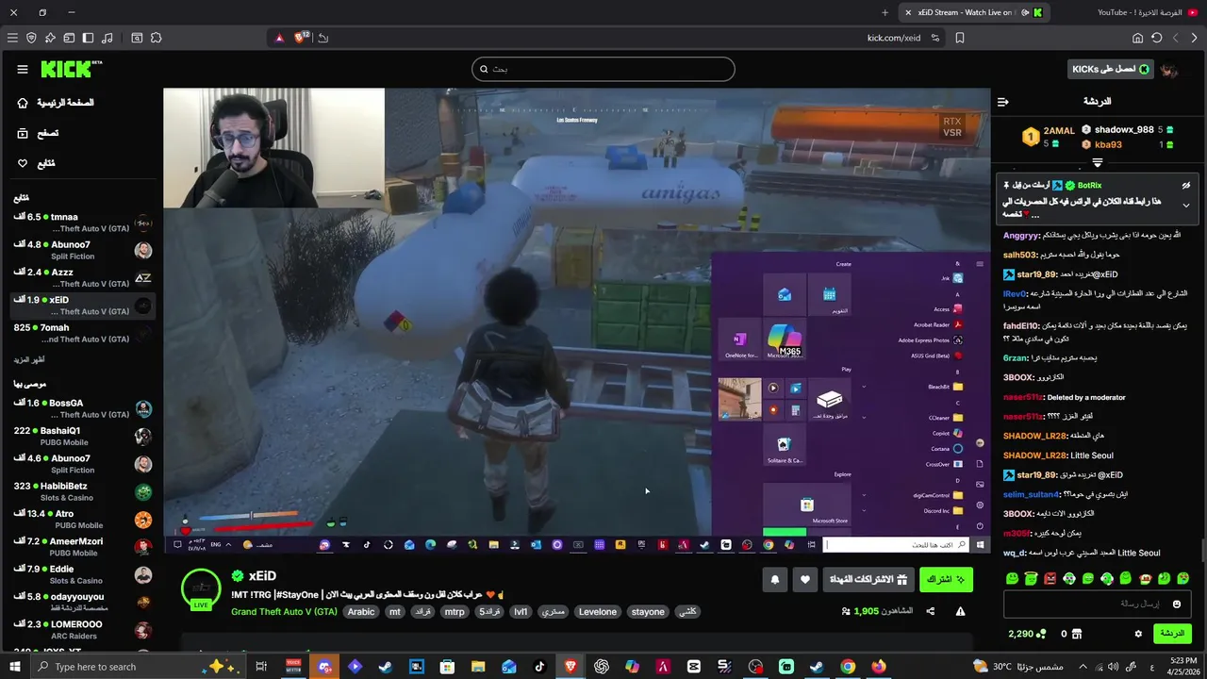Open the new tab plus button

tap(885, 12)
